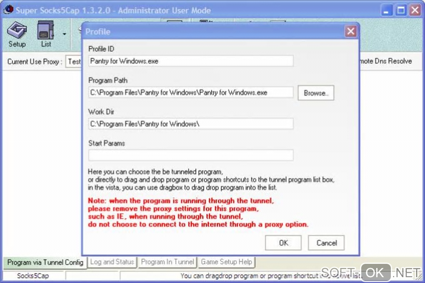Click the 'Remote Dns Resolve' label
The image size is (425, 283).
point(386,61)
